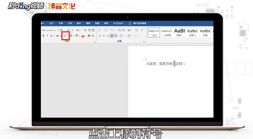Expand the borders dropdown arrow

[138, 36]
